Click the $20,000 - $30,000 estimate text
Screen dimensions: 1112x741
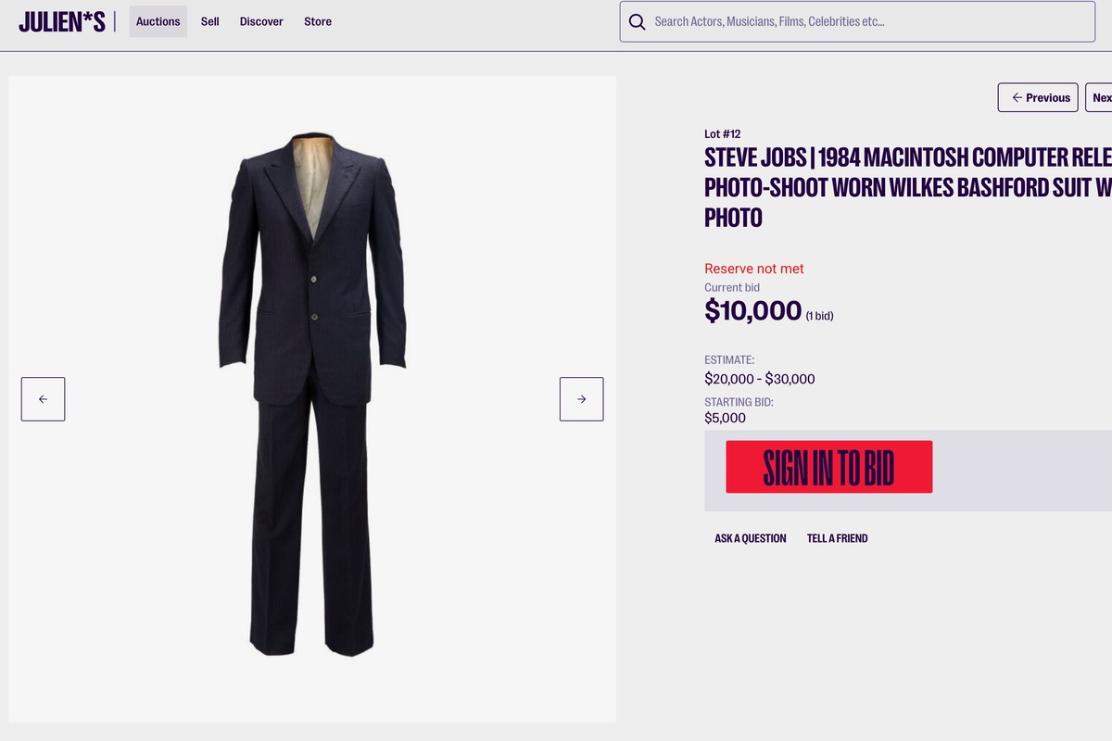(x=759, y=379)
